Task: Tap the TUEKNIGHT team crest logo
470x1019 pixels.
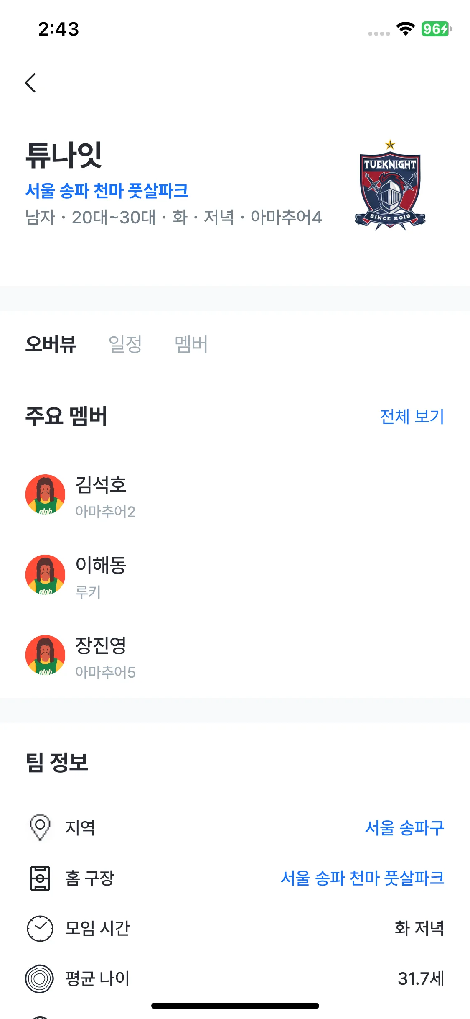Action: point(390,186)
